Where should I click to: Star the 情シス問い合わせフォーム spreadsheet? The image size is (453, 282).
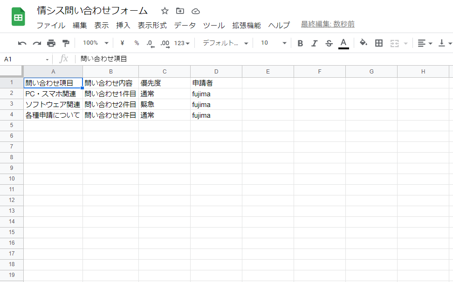tap(164, 10)
